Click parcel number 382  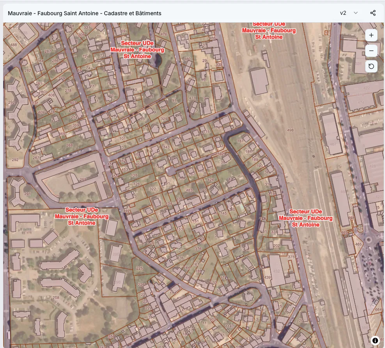[220, 154]
